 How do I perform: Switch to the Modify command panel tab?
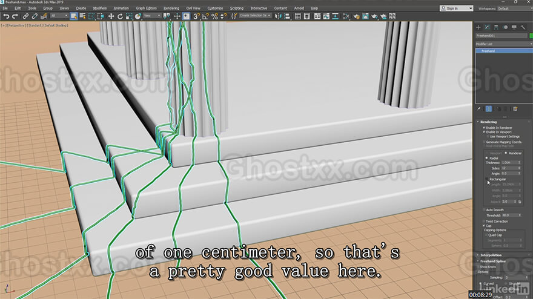487,27
